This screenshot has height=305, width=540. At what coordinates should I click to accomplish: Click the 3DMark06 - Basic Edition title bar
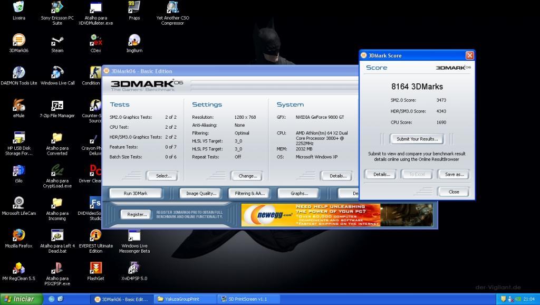tap(230, 71)
